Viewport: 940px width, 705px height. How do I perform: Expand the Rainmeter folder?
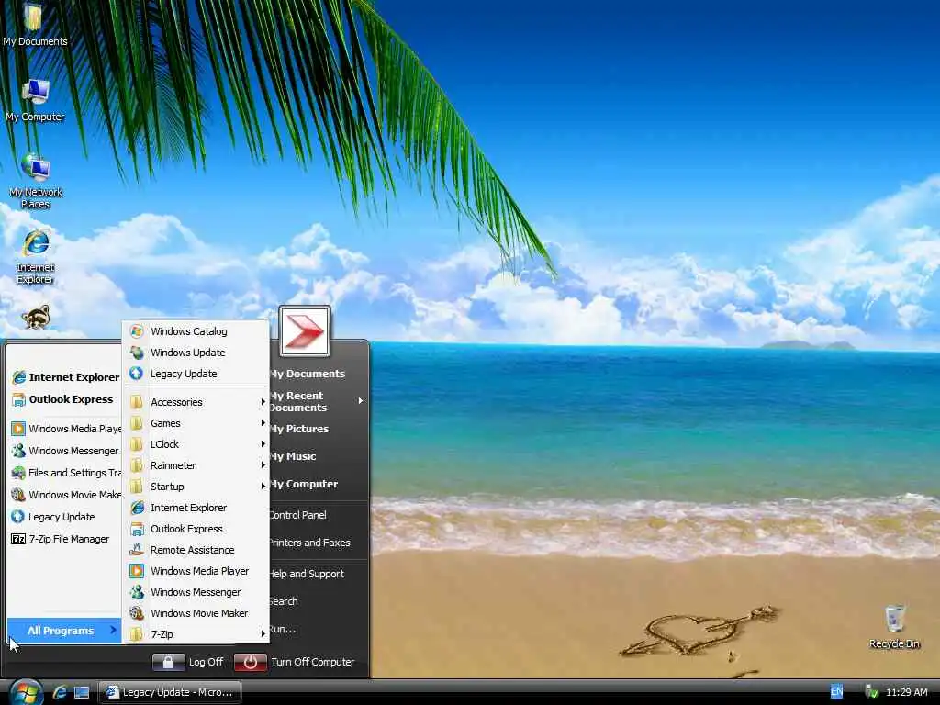196,465
